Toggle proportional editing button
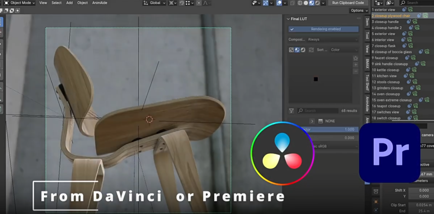434x214 pixels. [x=199, y=3]
